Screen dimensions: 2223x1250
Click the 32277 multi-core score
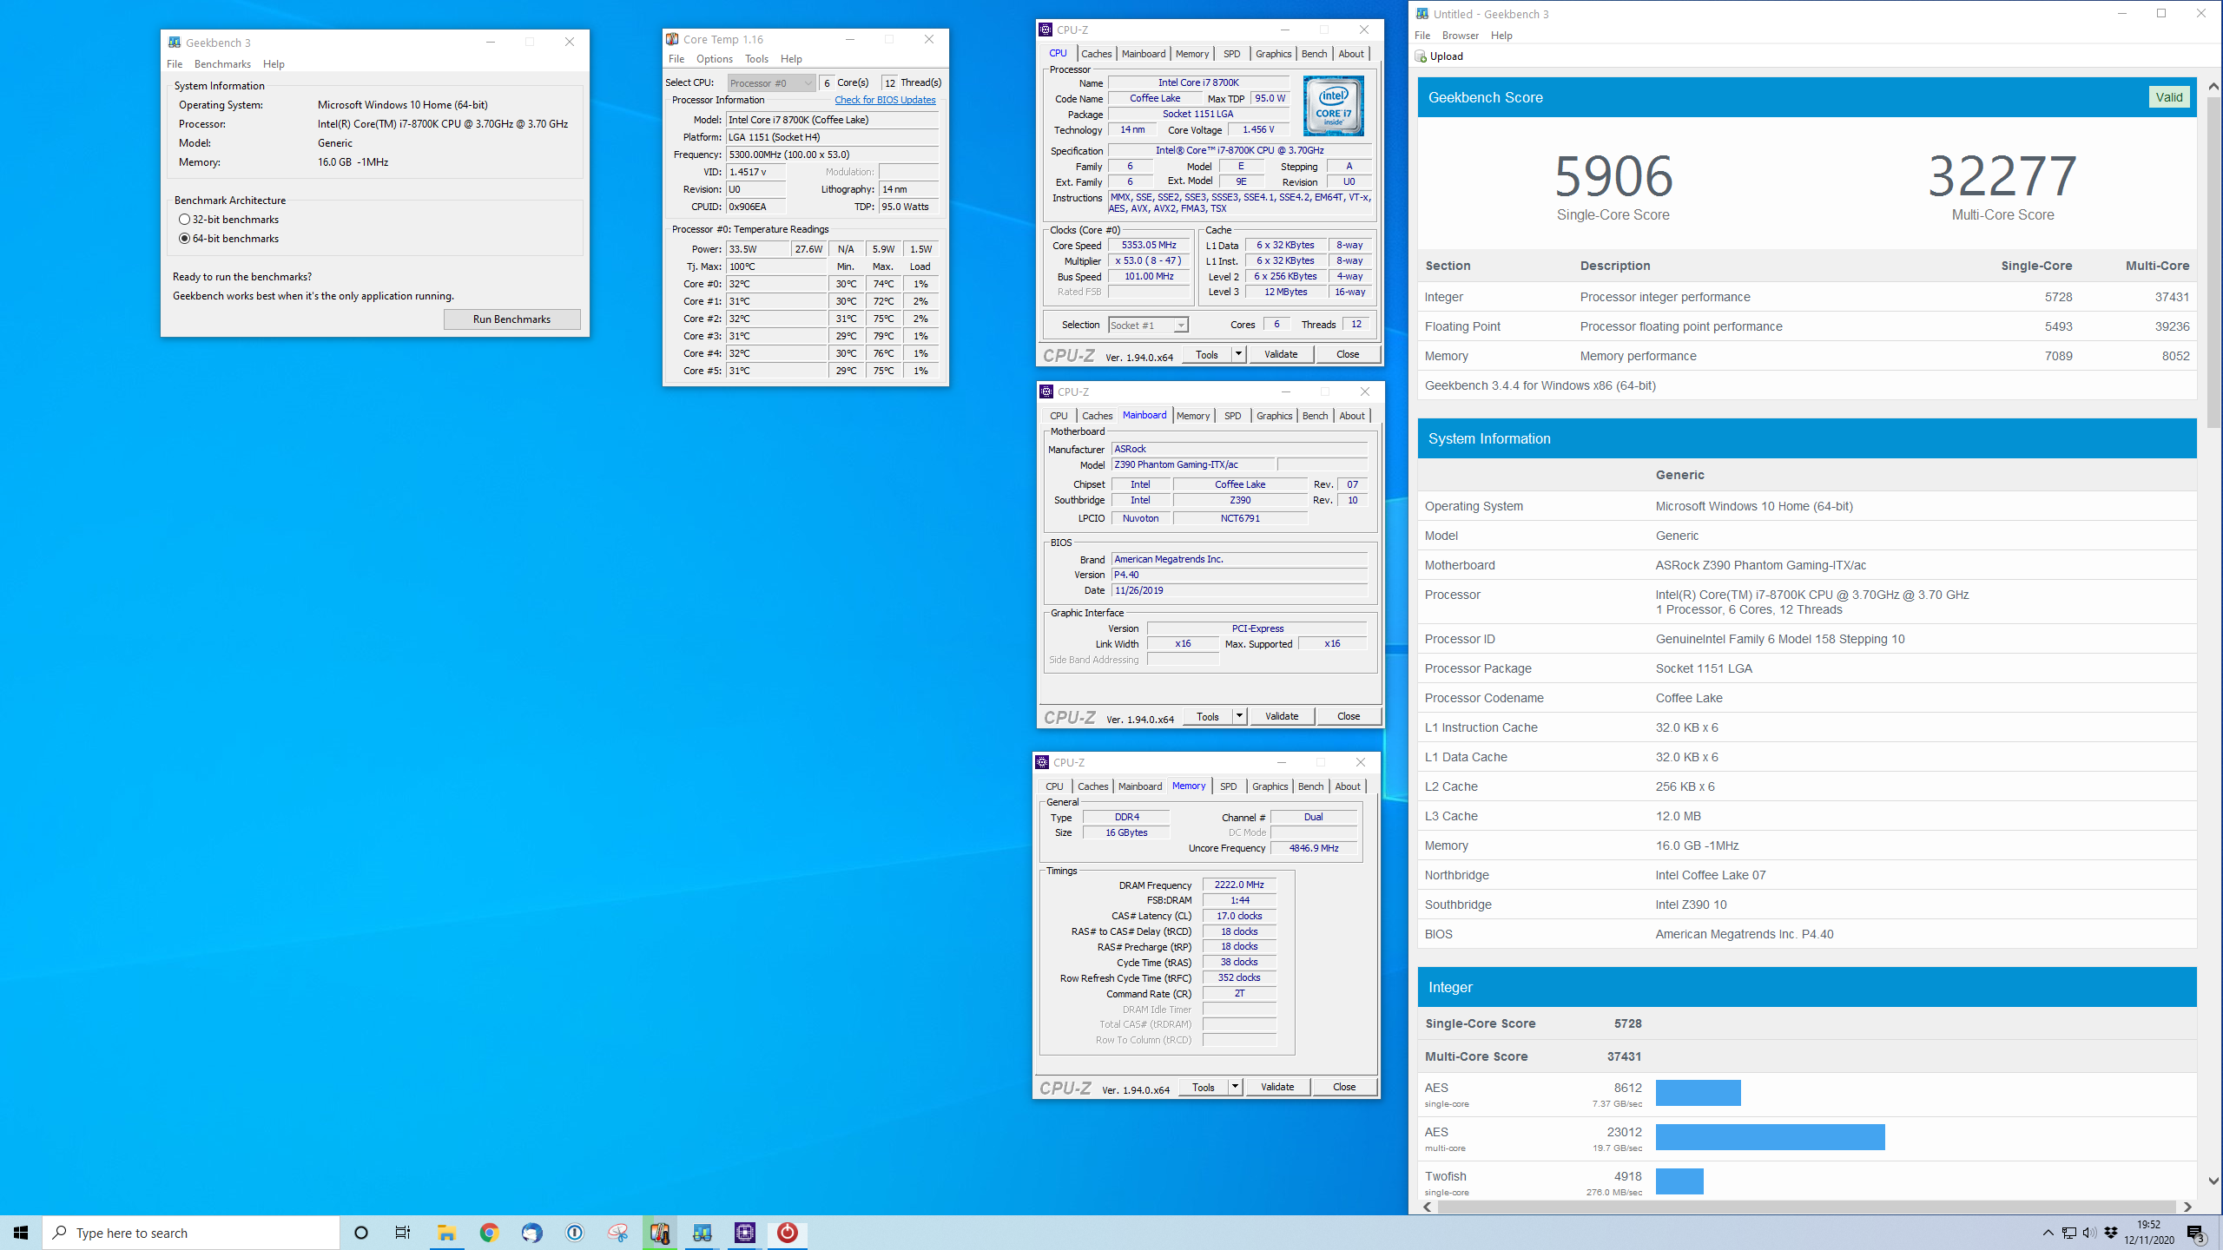[x=2002, y=176]
